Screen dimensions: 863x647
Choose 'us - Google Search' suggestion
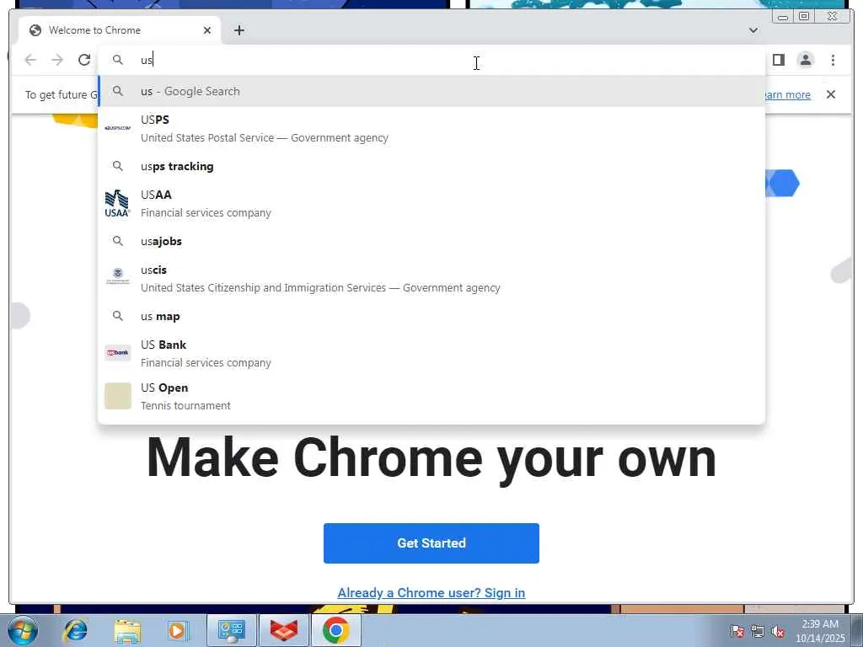[431, 91]
